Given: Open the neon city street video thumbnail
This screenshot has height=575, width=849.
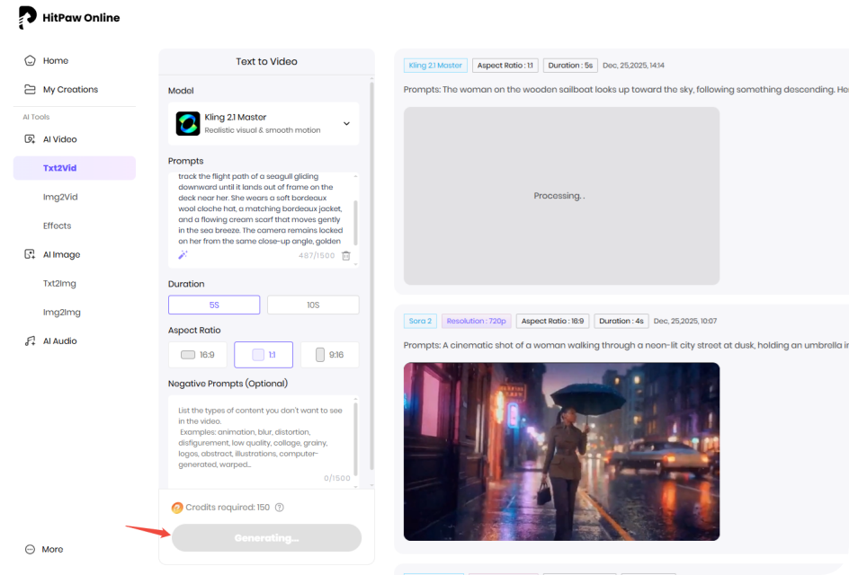Looking at the screenshot, I should (561, 451).
